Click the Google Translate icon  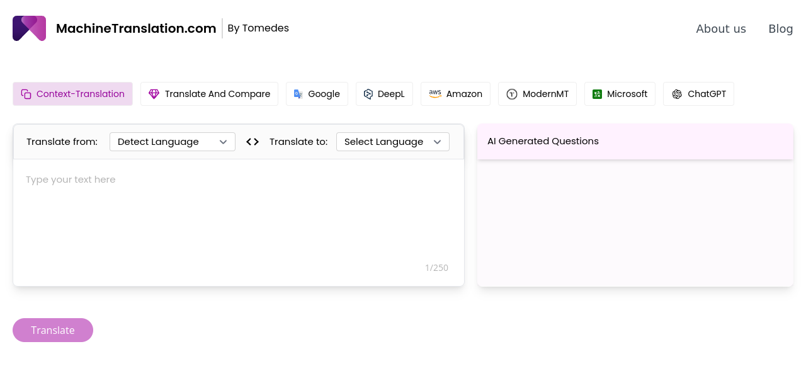click(x=298, y=94)
